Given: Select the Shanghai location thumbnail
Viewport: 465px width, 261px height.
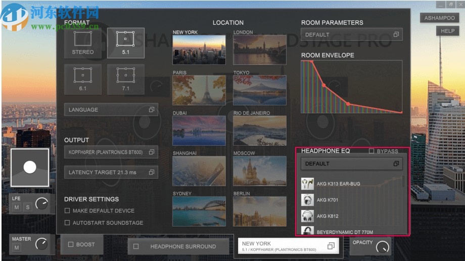Looking at the screenshot, I should (199, 171).
